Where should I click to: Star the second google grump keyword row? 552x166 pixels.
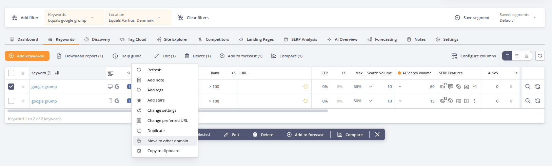click(23, 101)
